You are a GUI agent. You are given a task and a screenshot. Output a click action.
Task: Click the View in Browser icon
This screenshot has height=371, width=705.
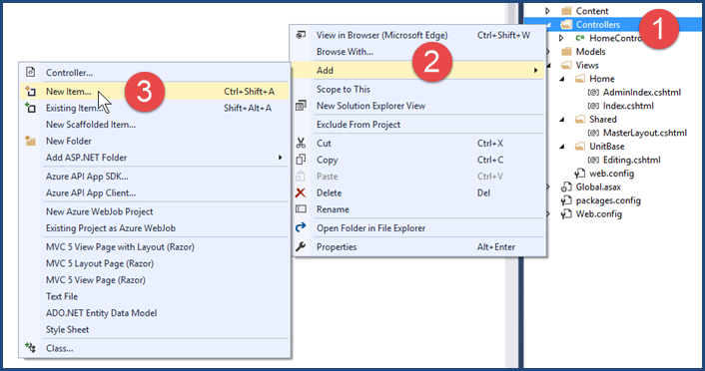[x=301, y=35]
